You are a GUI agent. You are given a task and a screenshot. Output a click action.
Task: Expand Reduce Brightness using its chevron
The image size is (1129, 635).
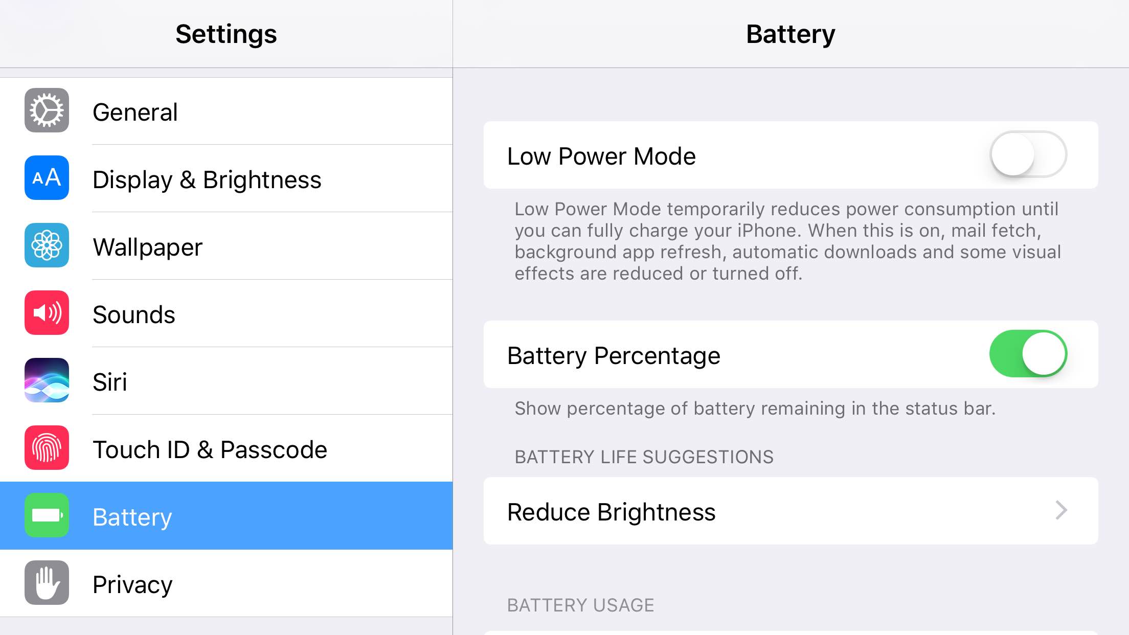[1062, 510]
